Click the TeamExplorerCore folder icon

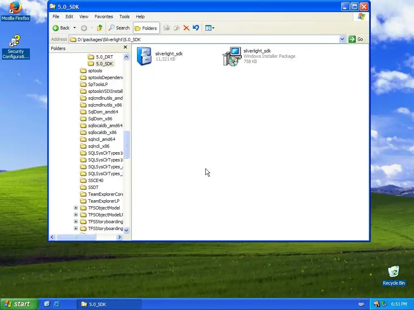83,194
